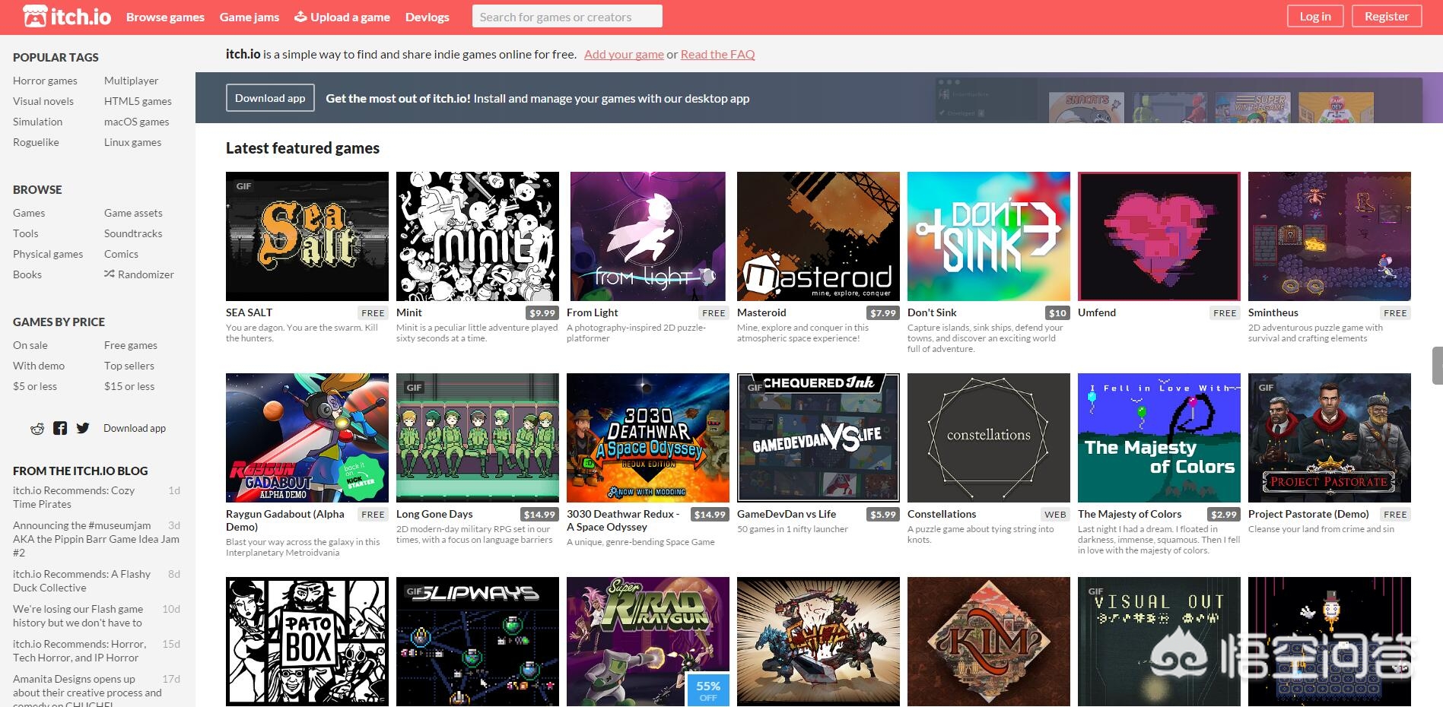1443x707 pixels.
Task: Click the Log in button
Action: pyautogui.click(x=1315, y=16)
